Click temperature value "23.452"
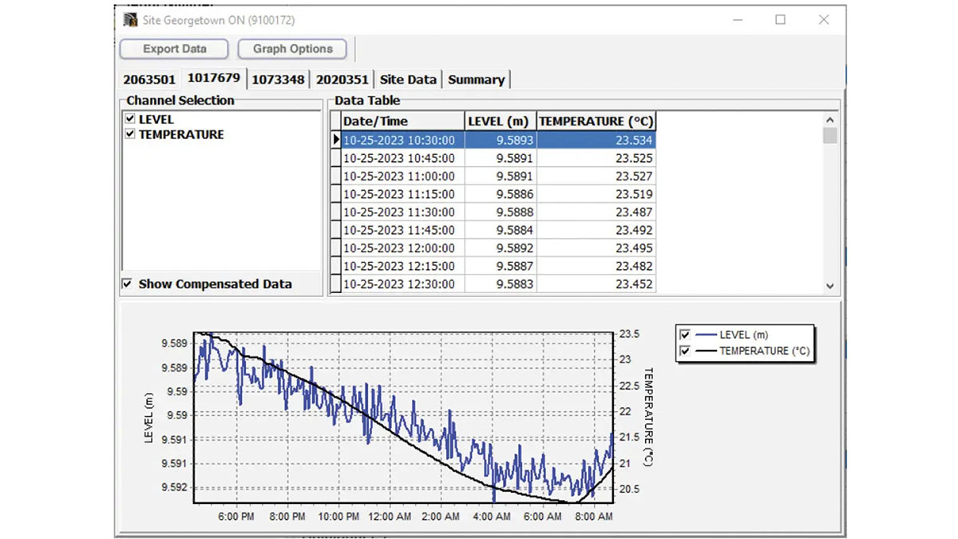 pos(596,283)
